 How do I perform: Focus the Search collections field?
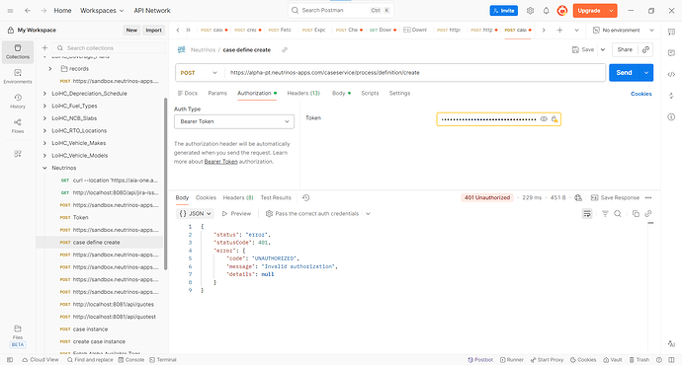[109, 47]
